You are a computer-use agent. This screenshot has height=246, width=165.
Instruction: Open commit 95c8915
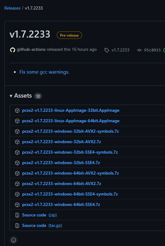(152, 50)
